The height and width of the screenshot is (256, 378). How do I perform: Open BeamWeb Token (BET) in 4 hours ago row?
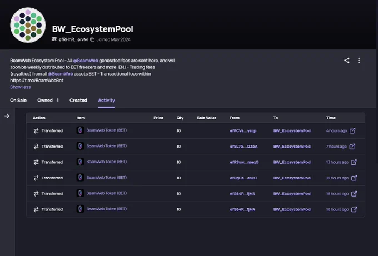[107, 130]
